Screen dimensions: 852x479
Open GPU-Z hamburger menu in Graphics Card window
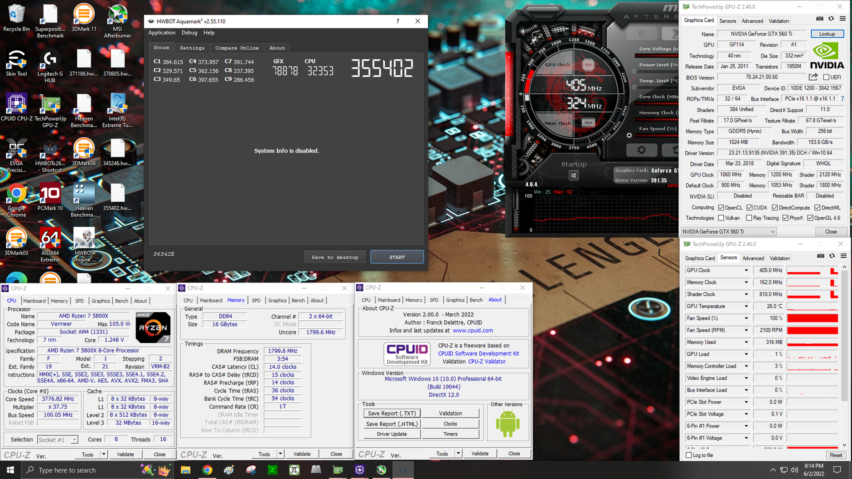pyautogui.click(x=843, y=19)
